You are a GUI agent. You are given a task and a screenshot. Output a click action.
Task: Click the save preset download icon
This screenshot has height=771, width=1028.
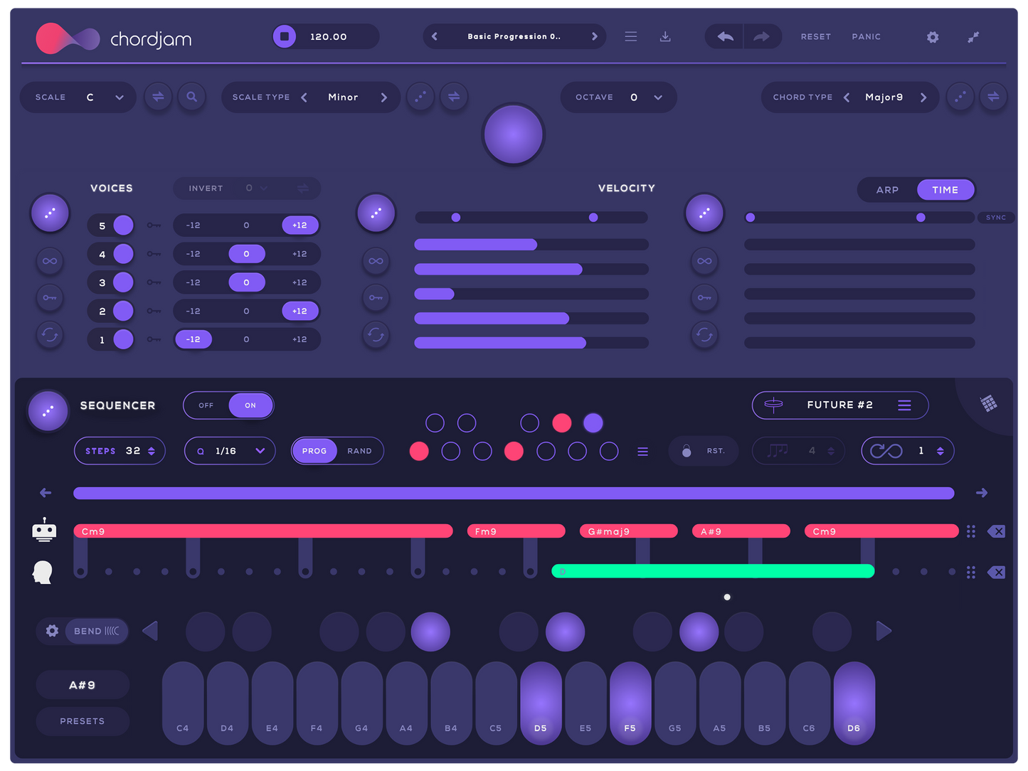pos(665,37)
